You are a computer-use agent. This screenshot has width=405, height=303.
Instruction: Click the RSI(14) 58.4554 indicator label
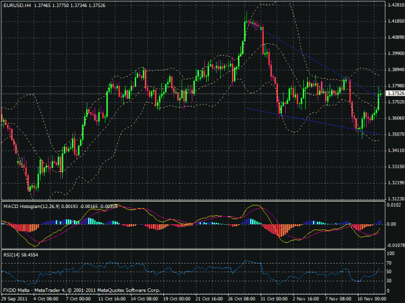21,255
